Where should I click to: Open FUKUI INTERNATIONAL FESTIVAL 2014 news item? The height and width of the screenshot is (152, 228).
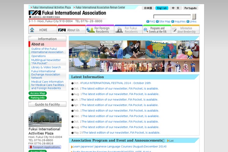[116, 83]
